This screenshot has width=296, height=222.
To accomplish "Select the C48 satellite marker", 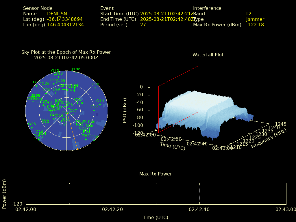I will point(95,87).
